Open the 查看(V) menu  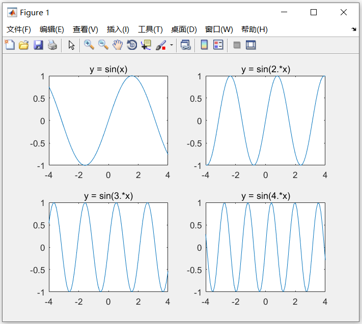pos(86,30)
